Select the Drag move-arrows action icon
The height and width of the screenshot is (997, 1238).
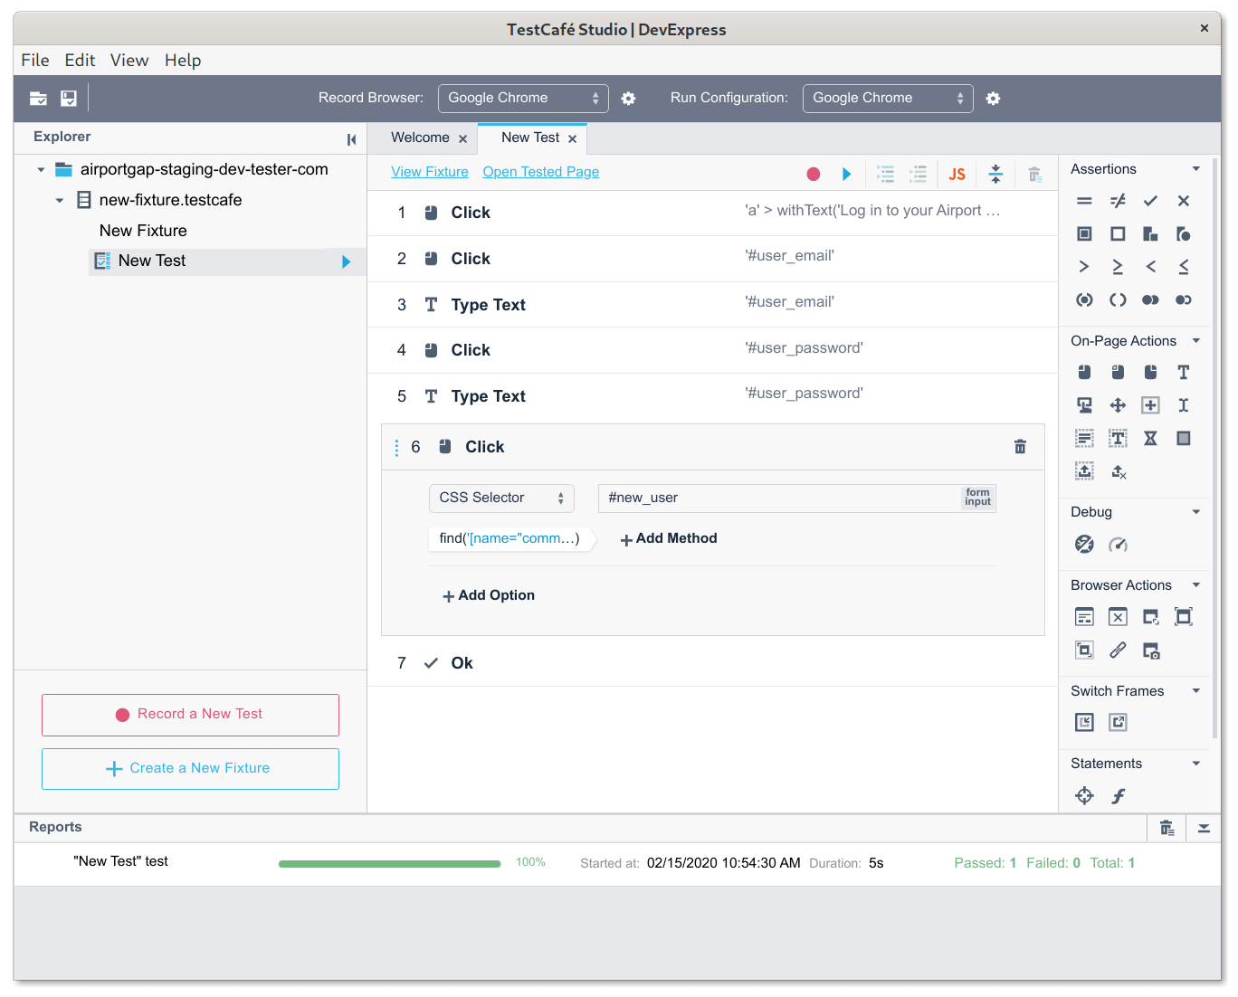(x=1118, y=405)
